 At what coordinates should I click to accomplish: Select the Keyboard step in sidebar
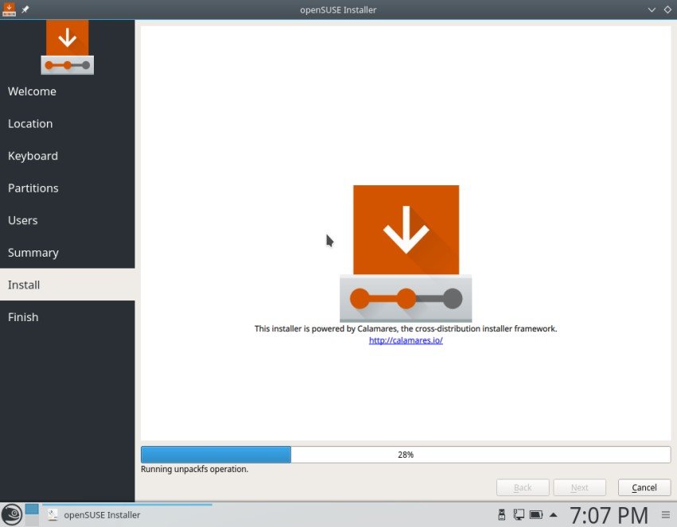pos(68,156)
